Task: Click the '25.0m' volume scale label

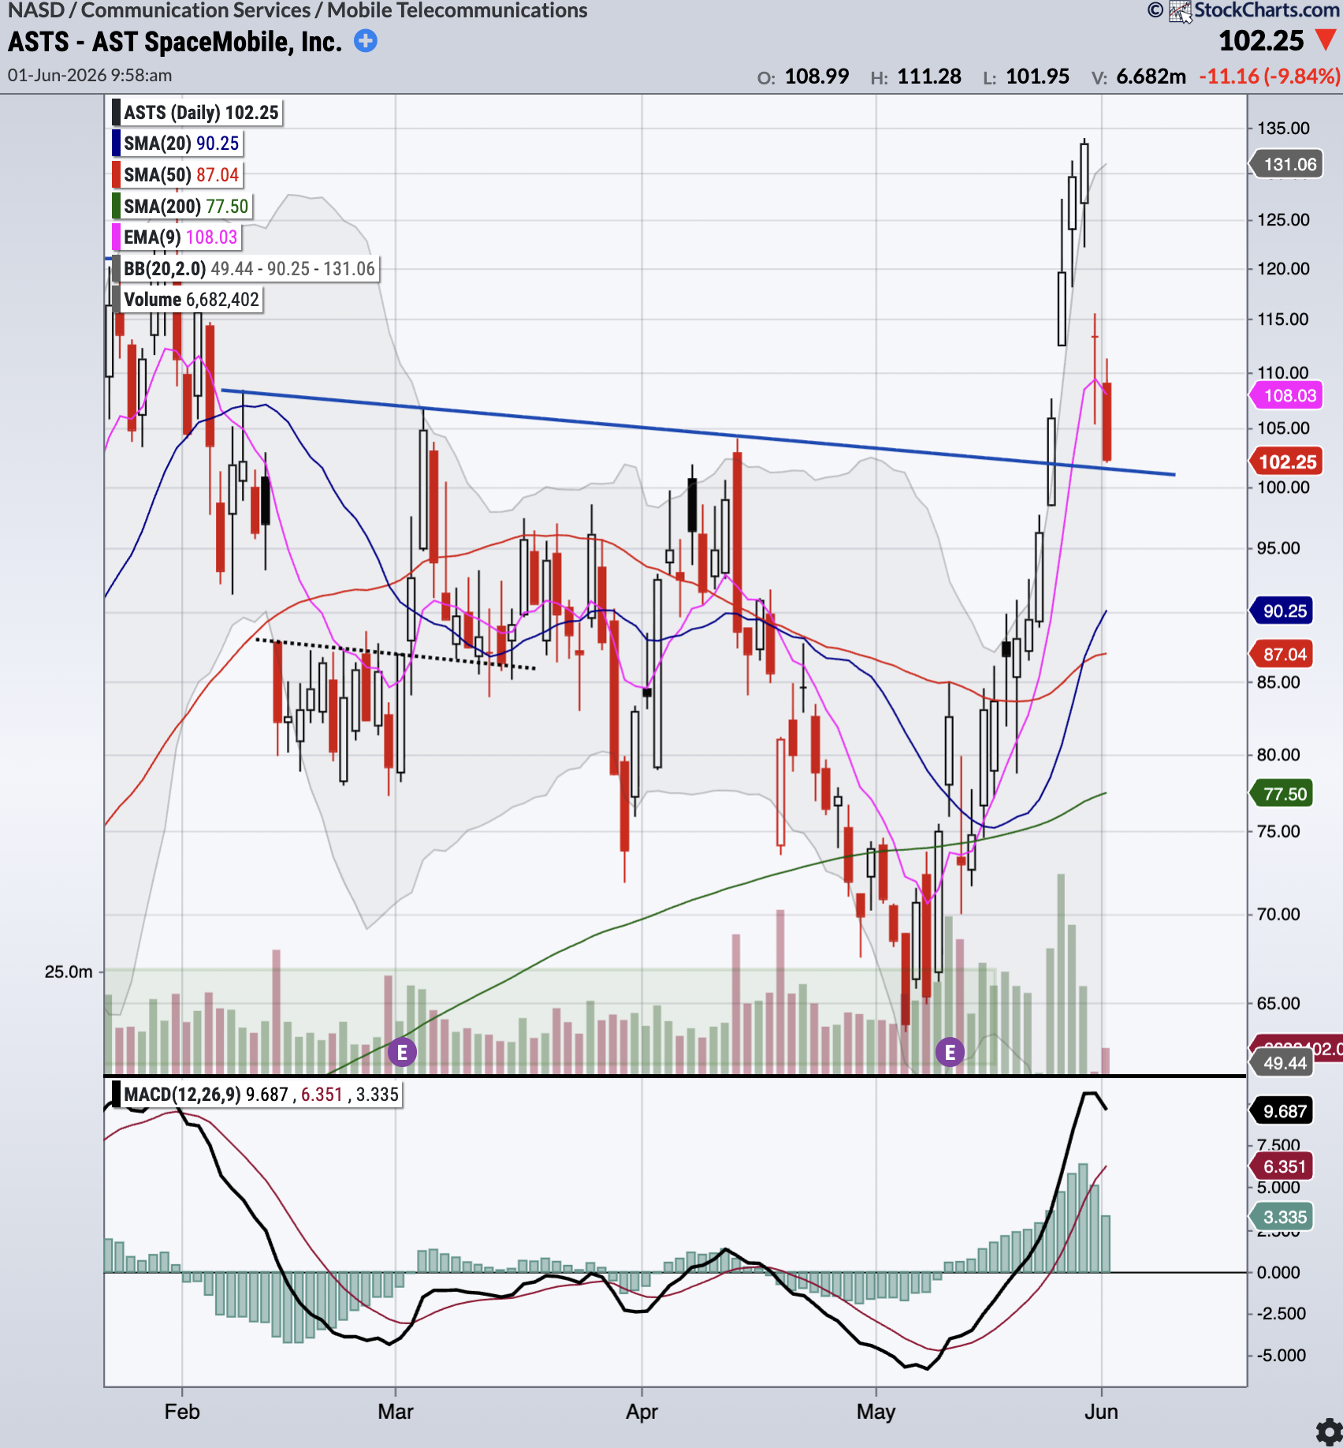Action: click(69, 972)
